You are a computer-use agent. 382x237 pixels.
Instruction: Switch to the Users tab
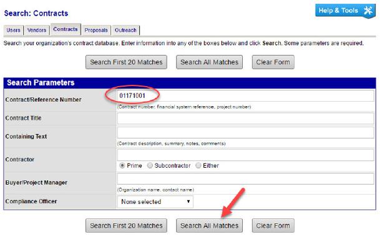(x=13, y=30)
